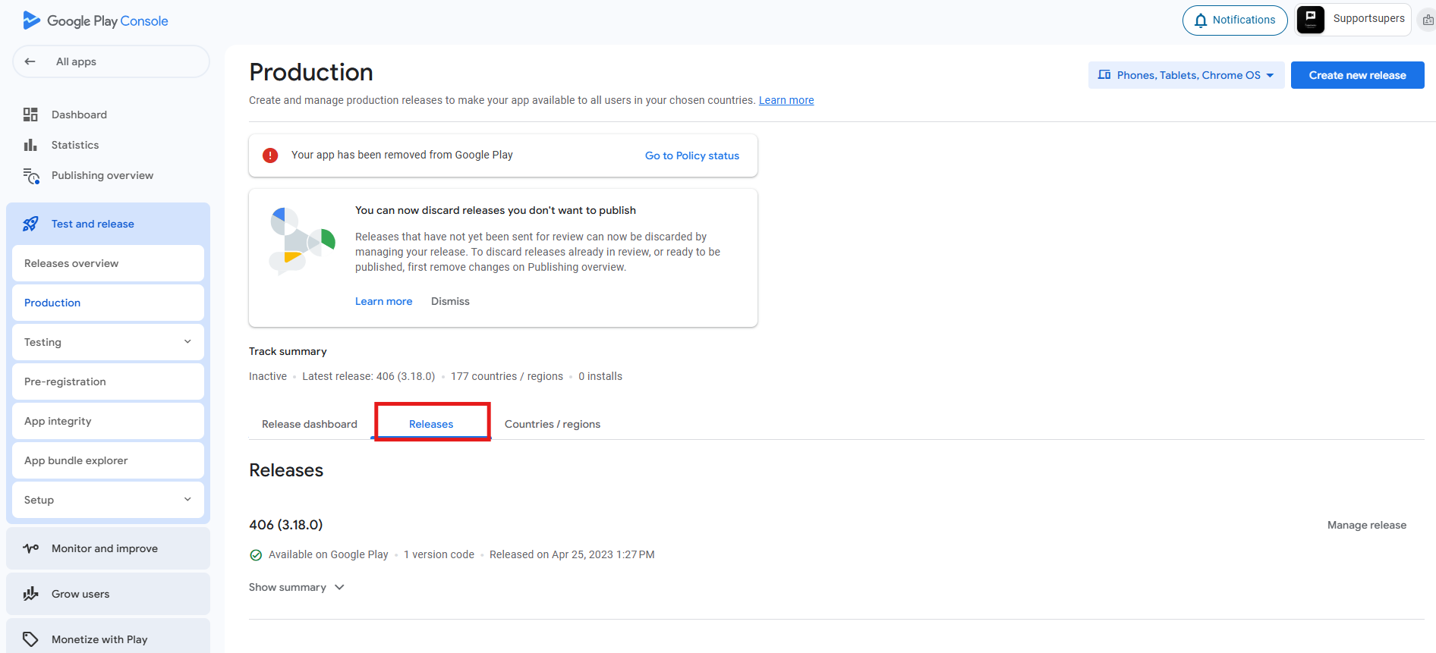The image size is (1436, 653).
Task: Open Go to Policy status link
Action: tap(691, 155)
